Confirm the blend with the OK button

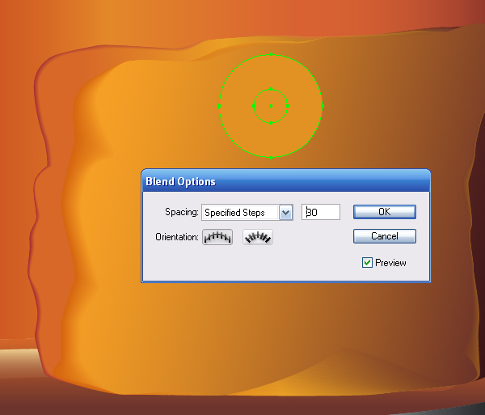coord(385,212)
